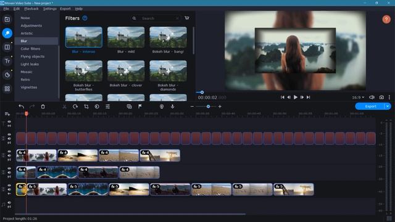Open the File menu
395x222 pixels.
(x=6, y=9)
